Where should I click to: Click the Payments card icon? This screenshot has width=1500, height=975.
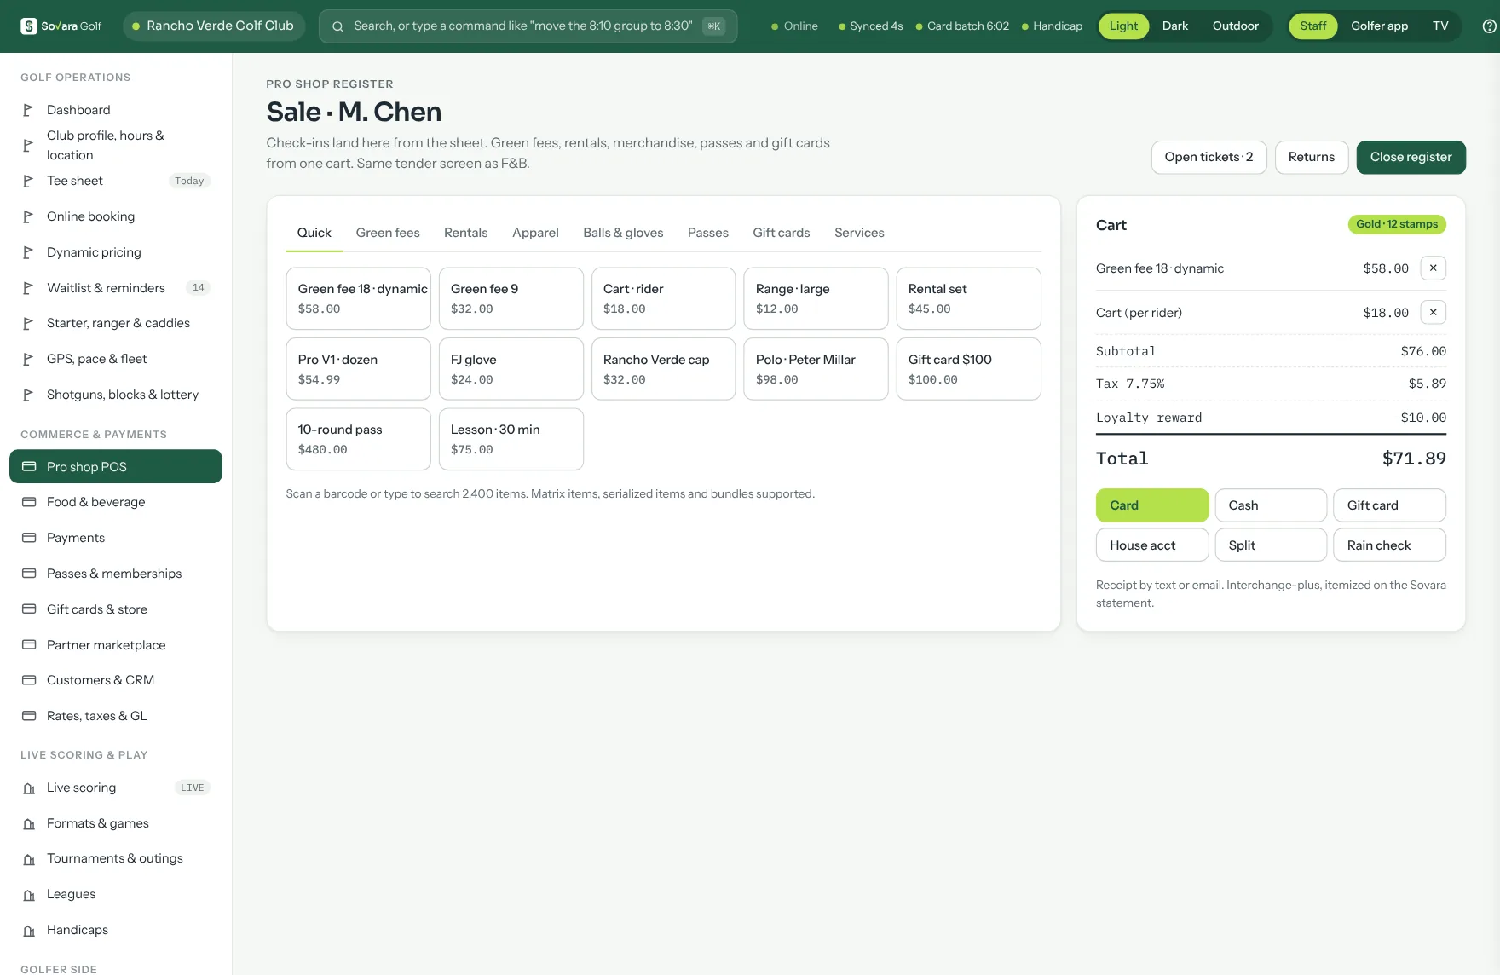[29, 538]
